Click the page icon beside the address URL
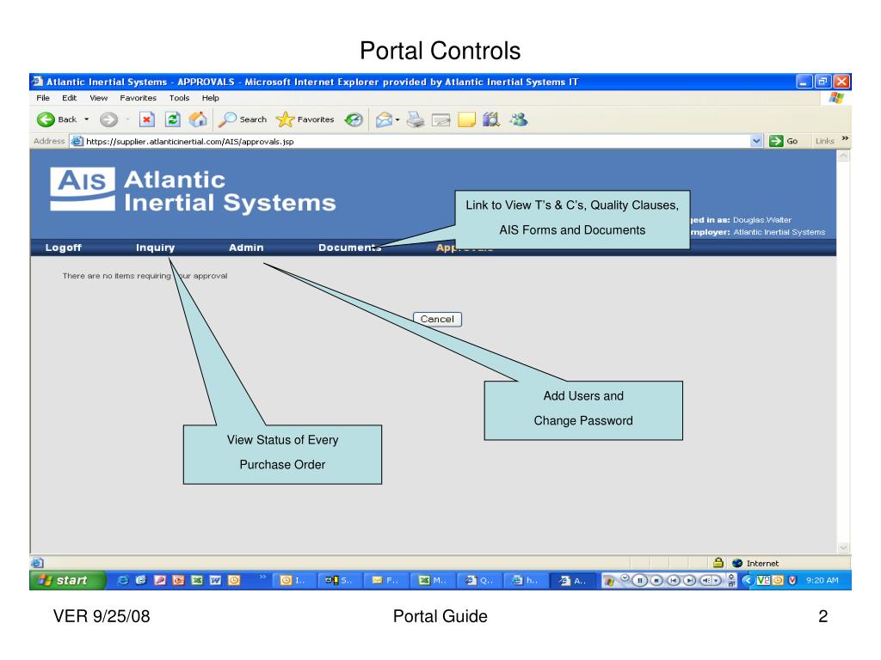 pyautogui.click(x=77, y=142)
